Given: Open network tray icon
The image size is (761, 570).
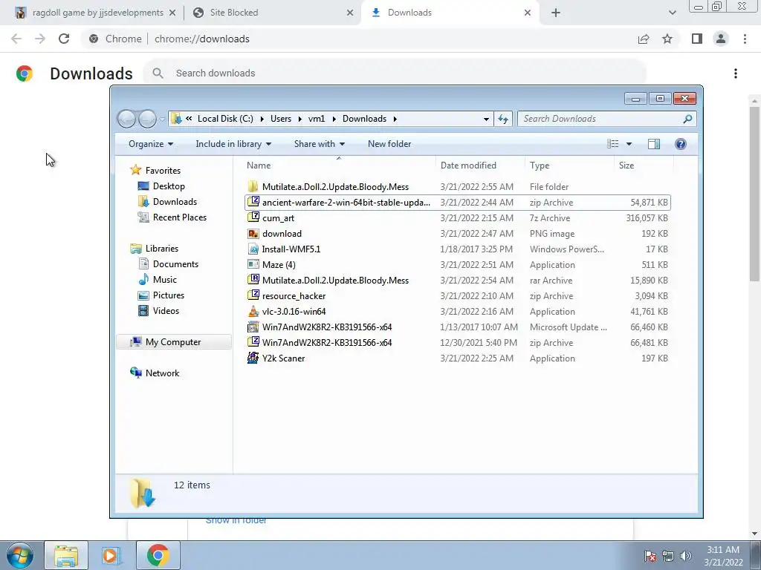Looking at the screenshot, I should point(668,556).
